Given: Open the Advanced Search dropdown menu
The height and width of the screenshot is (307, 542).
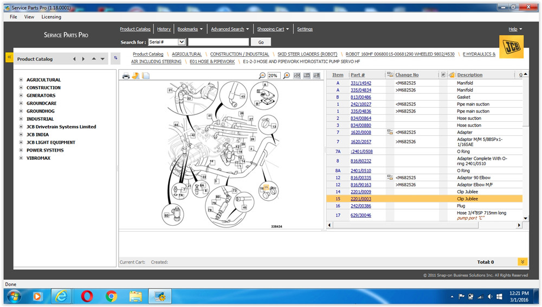Looking at the screenshot, I should click(x=230, y=29).
